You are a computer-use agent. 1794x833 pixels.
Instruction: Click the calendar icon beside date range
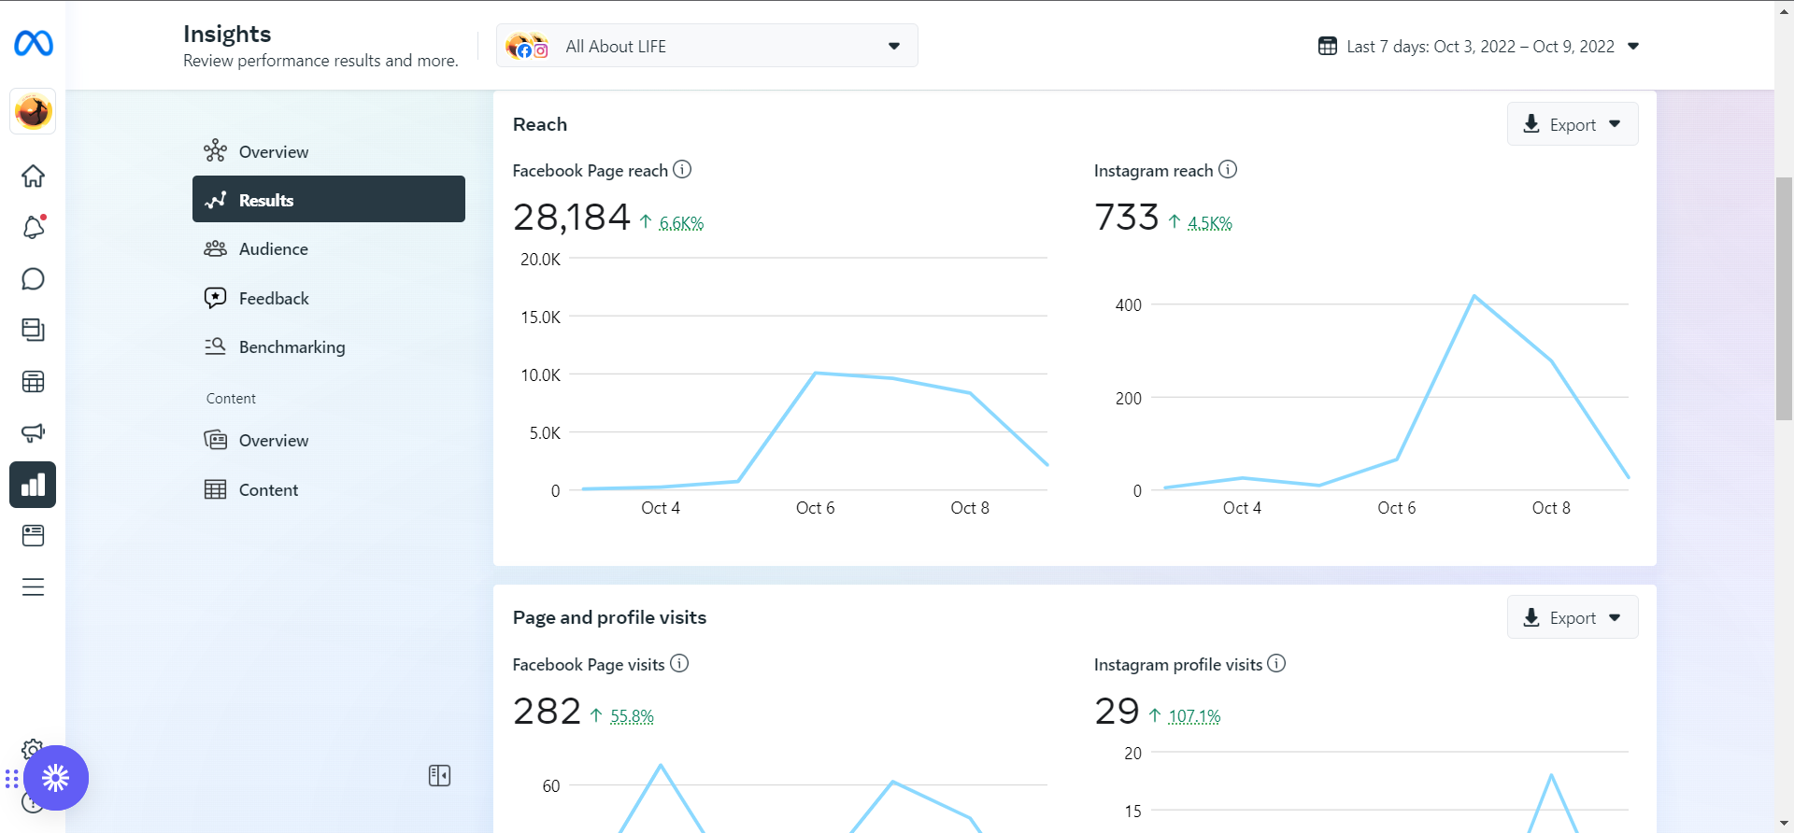coord(1327,46)
